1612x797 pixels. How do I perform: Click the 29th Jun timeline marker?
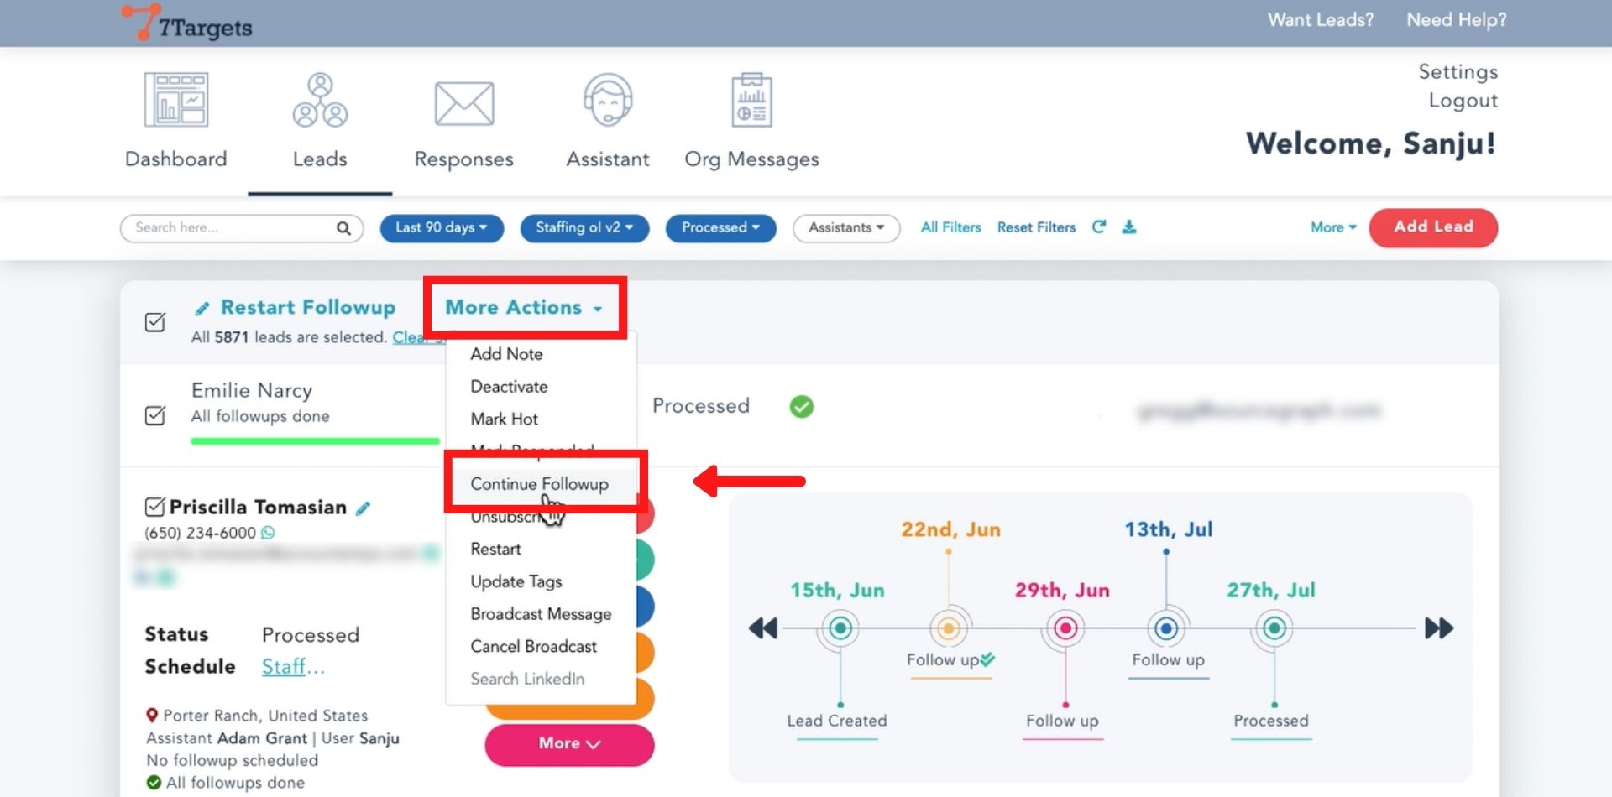pyautogui.click(x=1065, y=628)
